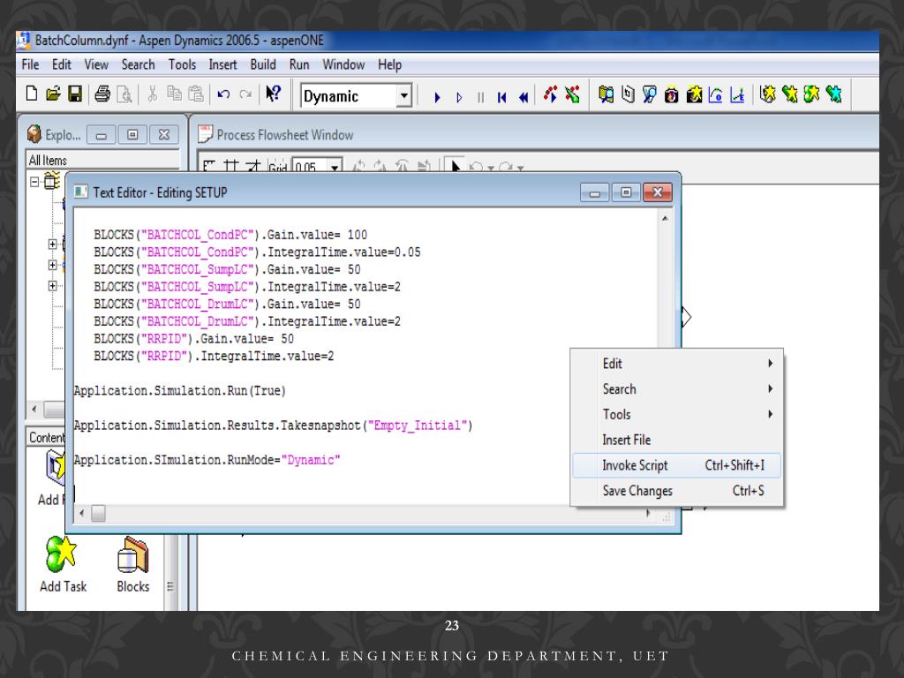
Task: Choose Invoke Script from context menu
Action: click(677, 465)
